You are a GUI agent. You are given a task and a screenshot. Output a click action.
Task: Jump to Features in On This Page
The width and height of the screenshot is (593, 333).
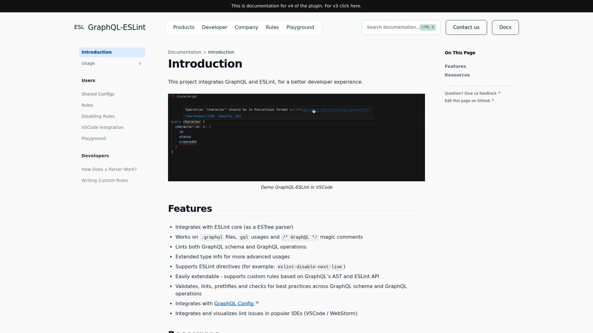pos(455,67)
